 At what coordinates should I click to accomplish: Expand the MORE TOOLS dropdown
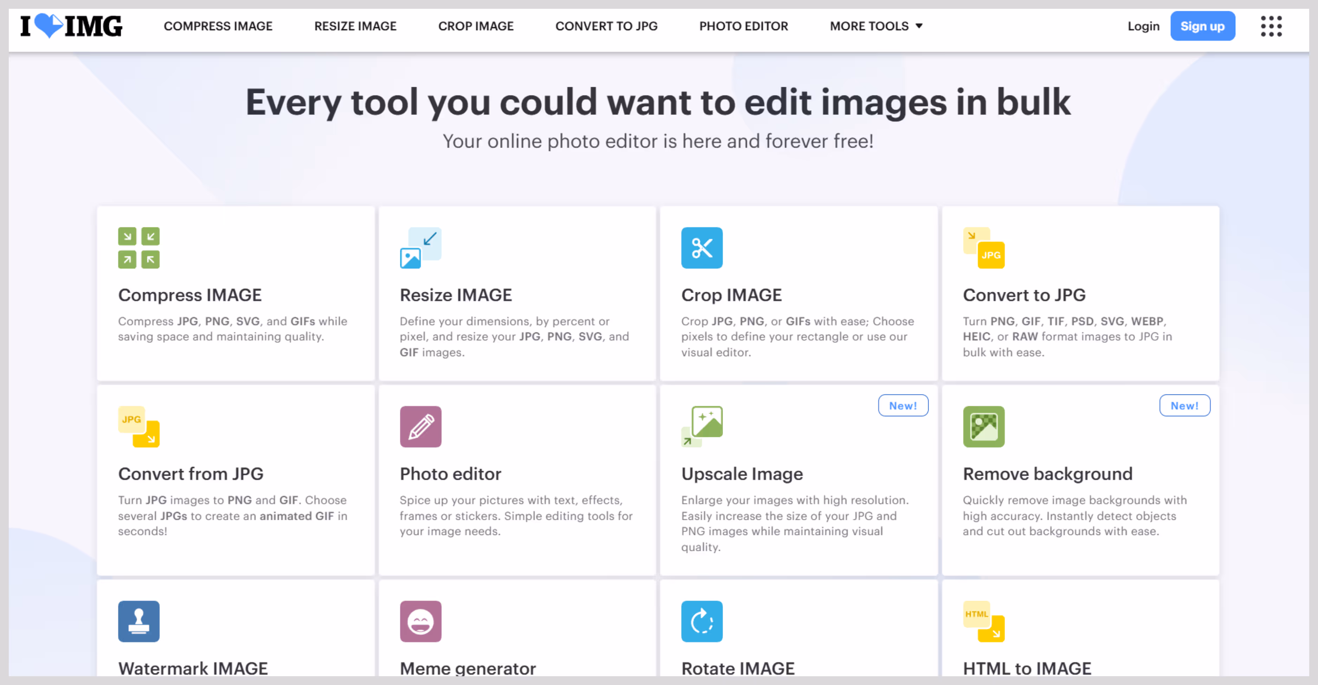[876, 26]
